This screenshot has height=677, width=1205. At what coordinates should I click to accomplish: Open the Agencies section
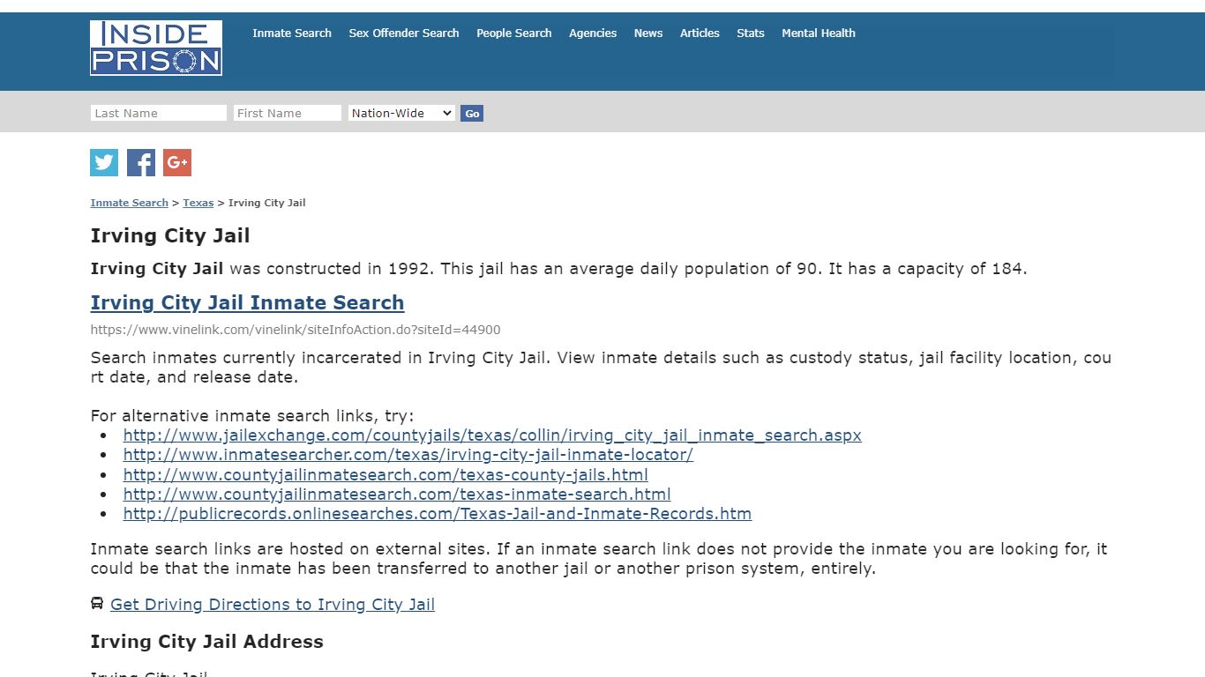click(x=592, y=33)
